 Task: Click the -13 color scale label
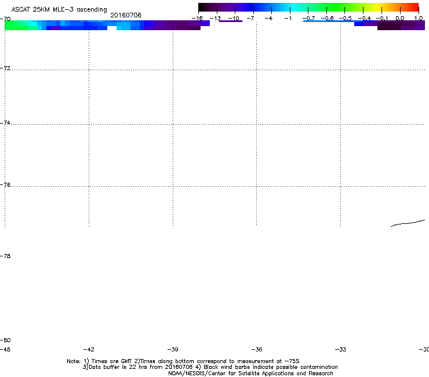pyautogui.click(x=215, y=18)
